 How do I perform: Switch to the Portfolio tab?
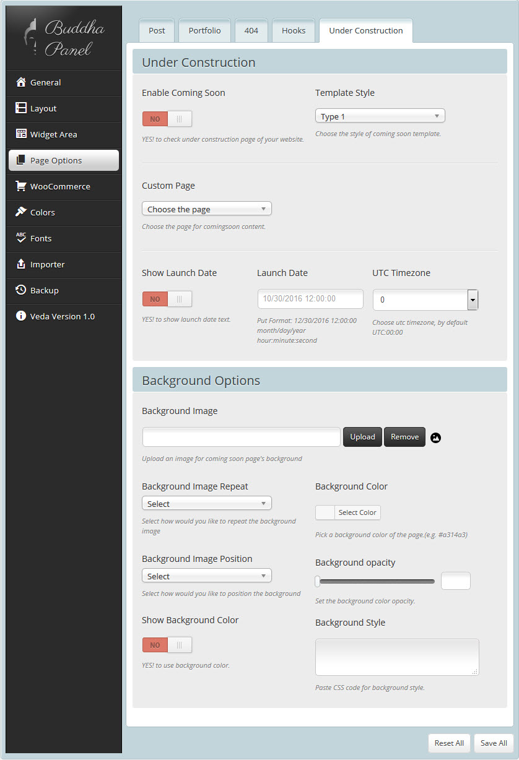coord(204,31)
